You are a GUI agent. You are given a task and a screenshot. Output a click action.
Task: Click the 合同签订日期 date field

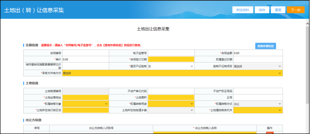pyautogui.click(x=171, y=59)
